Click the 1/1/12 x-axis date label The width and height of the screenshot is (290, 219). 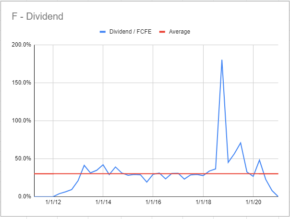coord(53,202)
